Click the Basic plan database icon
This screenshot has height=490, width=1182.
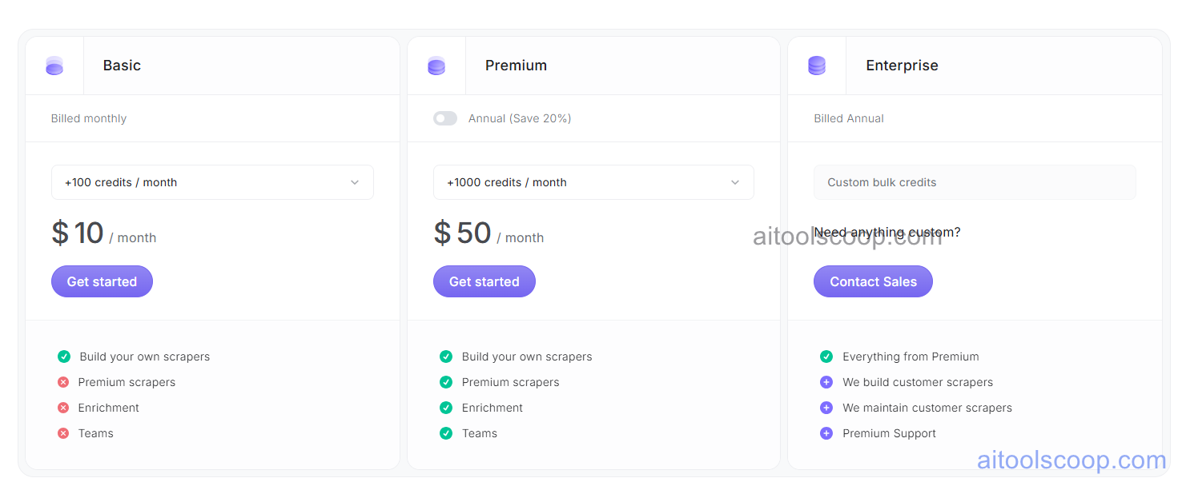[x=54, y=65]
